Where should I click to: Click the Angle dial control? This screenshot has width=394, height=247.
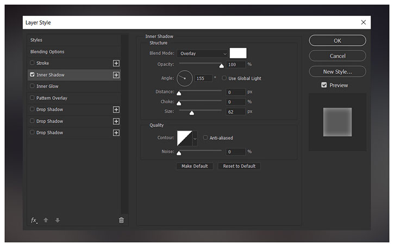[185, 78]
